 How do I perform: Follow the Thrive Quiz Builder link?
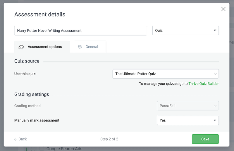[x=204, y=84]
